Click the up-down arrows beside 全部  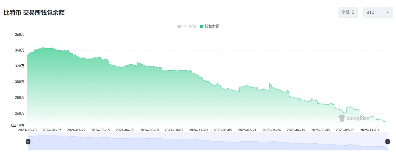pos(353,12)
